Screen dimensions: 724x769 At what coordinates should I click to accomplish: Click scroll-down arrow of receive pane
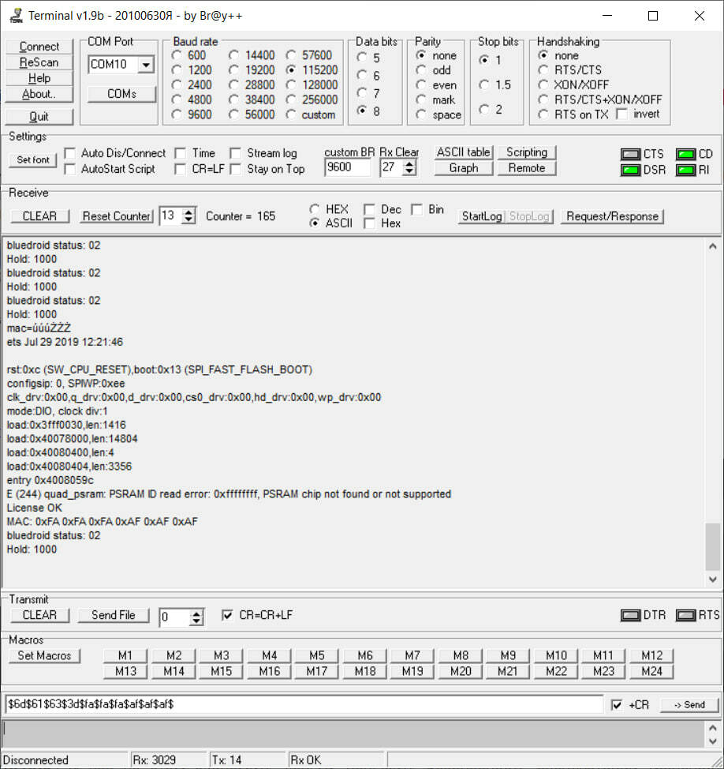[x=713, y=580]
